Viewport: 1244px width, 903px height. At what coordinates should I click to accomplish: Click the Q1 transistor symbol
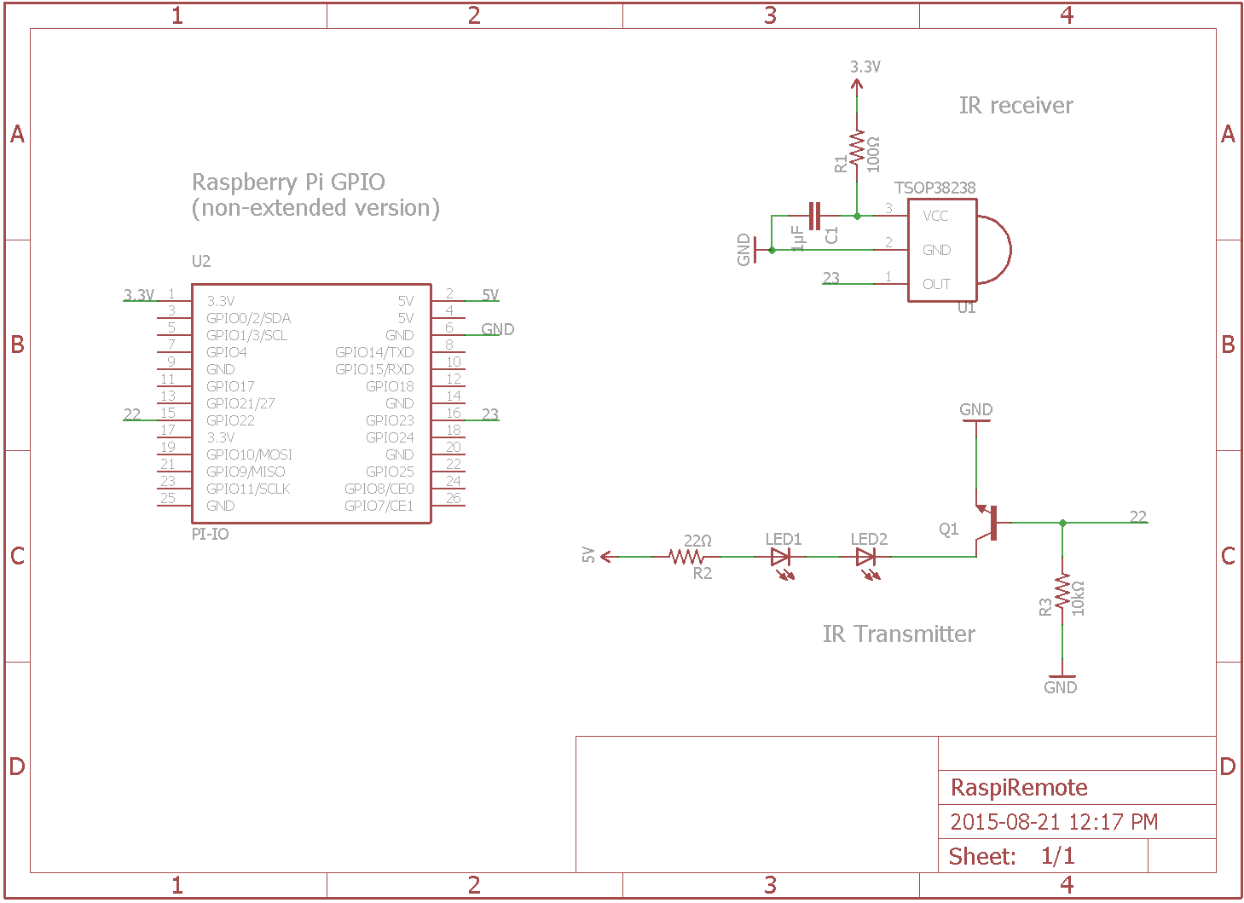click(987, 522)
